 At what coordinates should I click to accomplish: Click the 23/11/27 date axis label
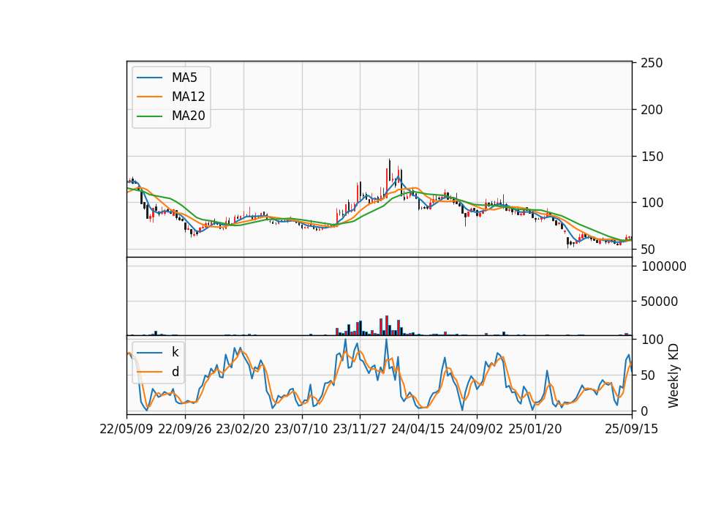360,429
